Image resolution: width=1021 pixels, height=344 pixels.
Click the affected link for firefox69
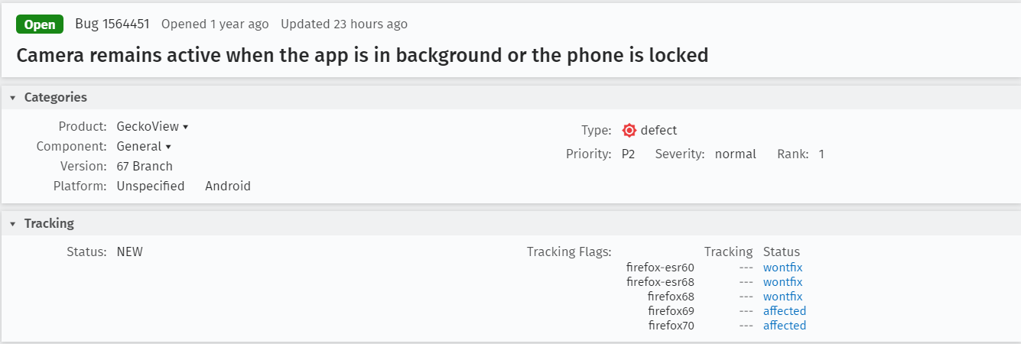785,311
